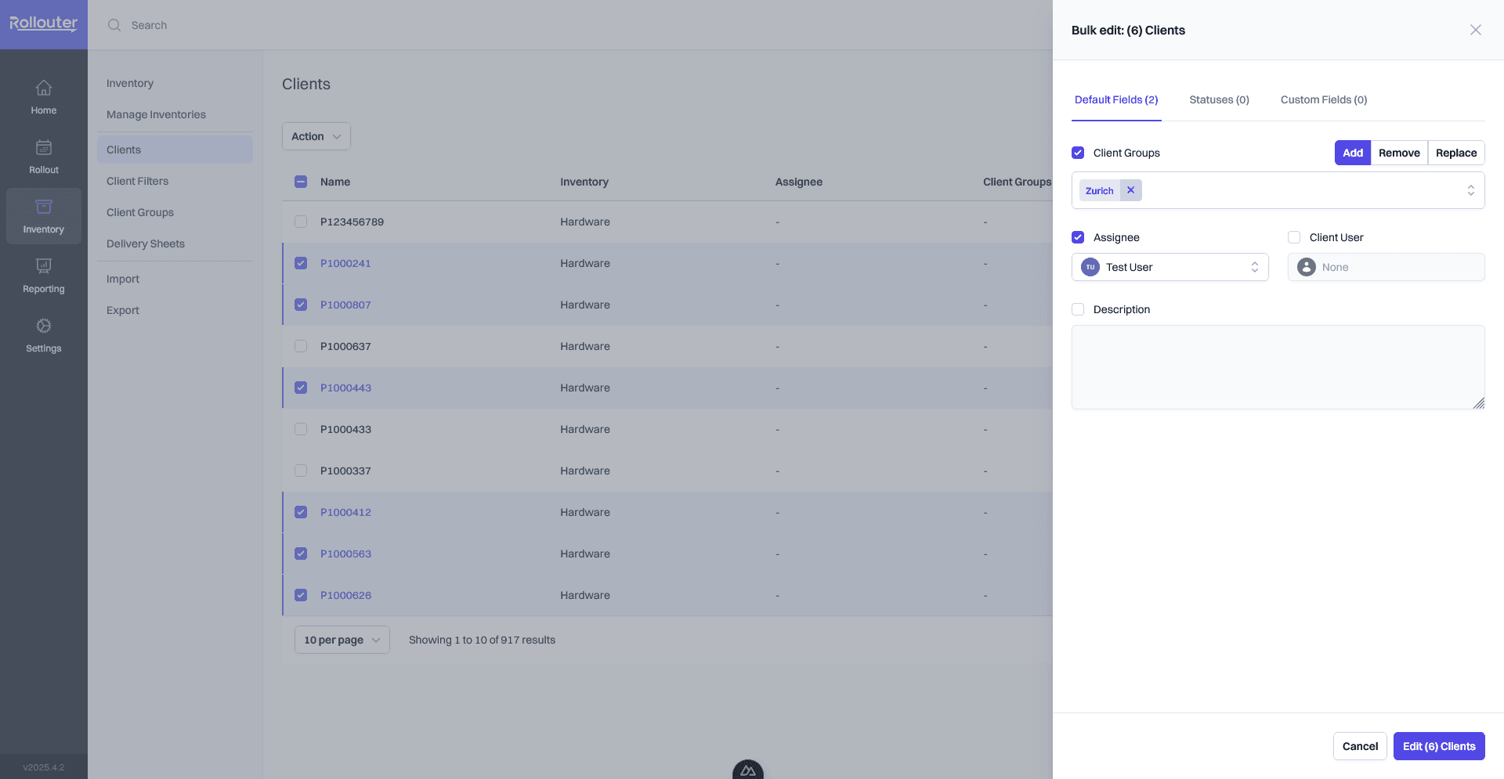Open the 10 per page dropdown
Image resolution: width=1504 pixels, height=779 pixels.
[342, 640]
